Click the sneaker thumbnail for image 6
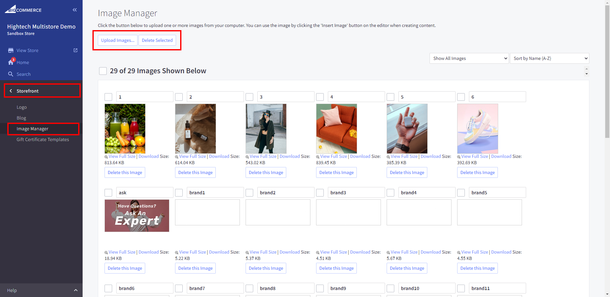This screenshot has width=610, height=297. pyautogui.click(x=478, y=129)
